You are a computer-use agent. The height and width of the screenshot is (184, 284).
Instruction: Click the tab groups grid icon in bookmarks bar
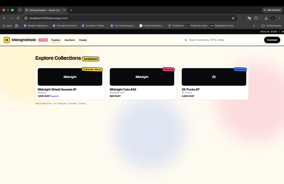pos(17,26)
